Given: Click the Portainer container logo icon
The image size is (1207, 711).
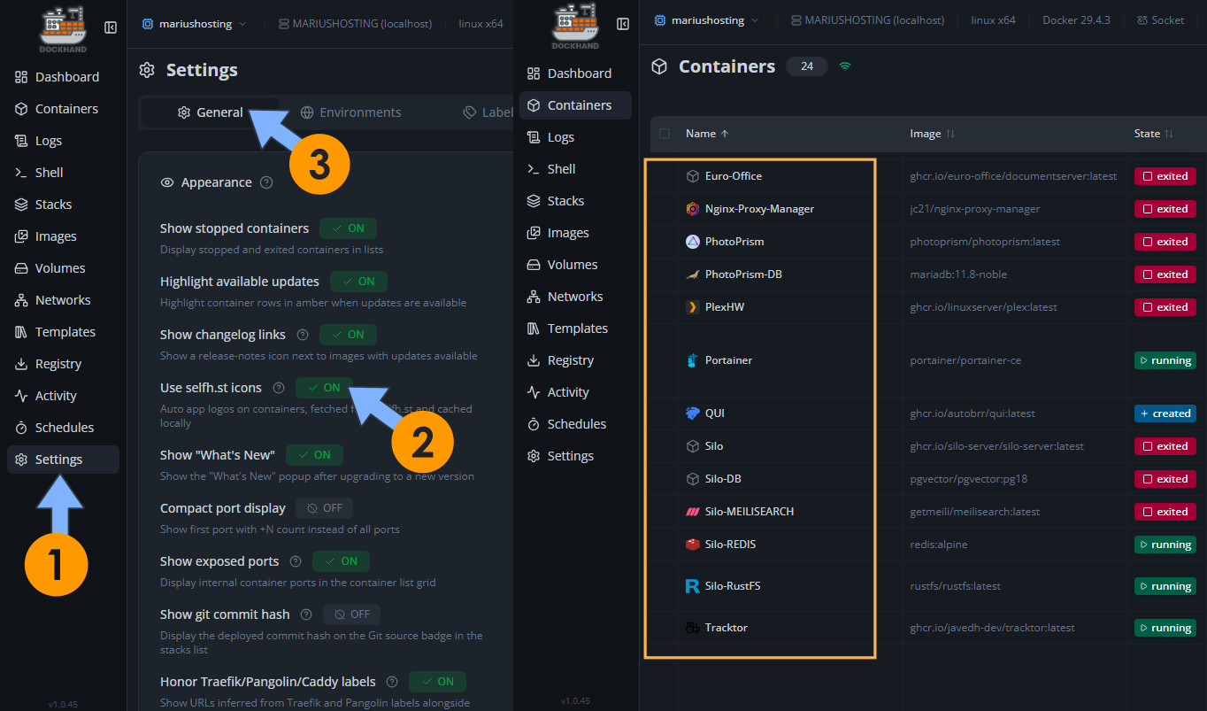Looking at the screenshot, I should [x=693, y=360].
